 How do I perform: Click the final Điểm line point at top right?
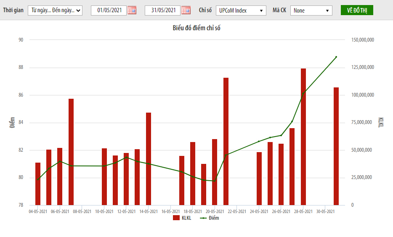pyautogui.click(x=336, y=57)
